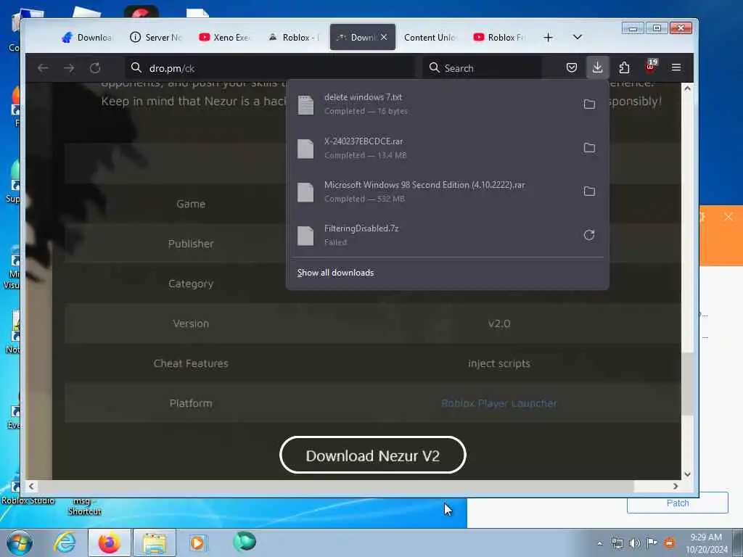The width and height of the screenshot is (743, 557).
Task: Open the Action Center flag icon
Action: point(652,542)
